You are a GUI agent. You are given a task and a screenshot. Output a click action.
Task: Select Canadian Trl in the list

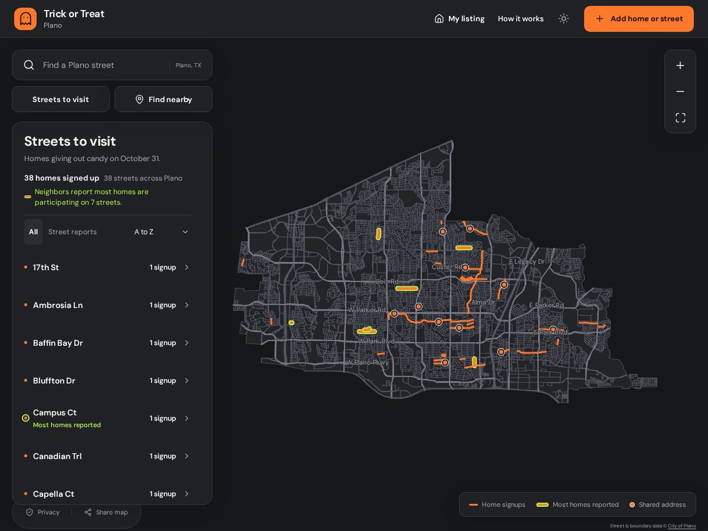(x=107, y=456)
